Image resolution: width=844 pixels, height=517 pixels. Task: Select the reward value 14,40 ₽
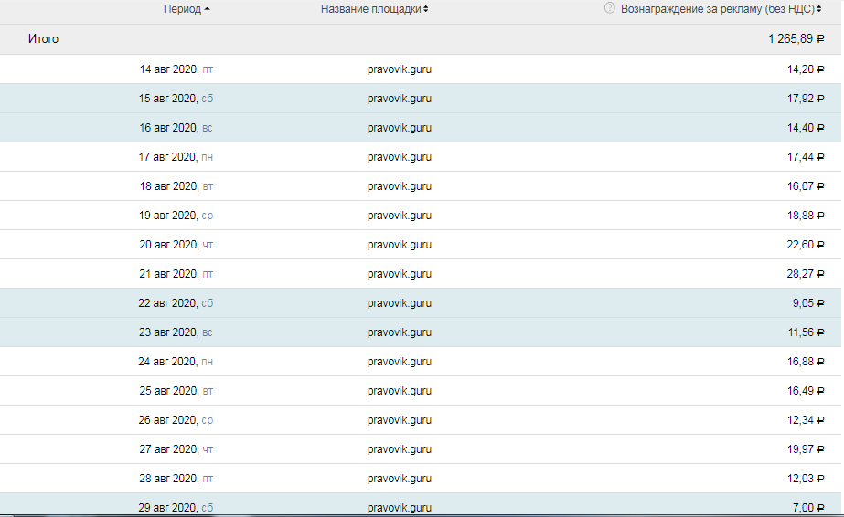(806, 128)
